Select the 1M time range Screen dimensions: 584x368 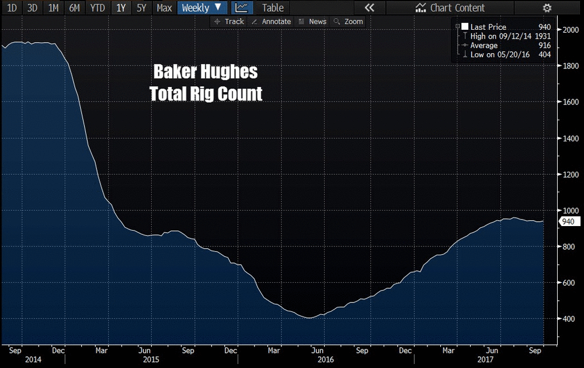53,8
